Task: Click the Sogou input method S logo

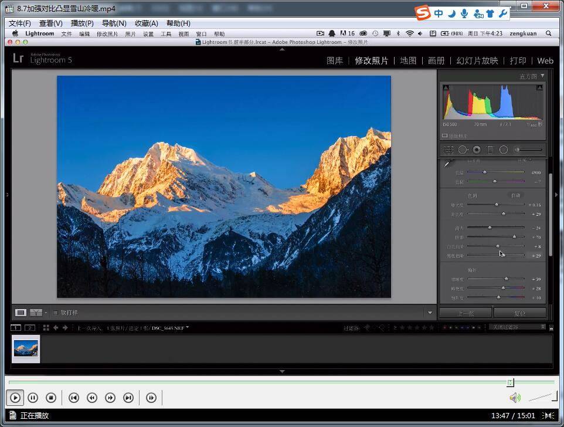Action: [x=422, y=13]
